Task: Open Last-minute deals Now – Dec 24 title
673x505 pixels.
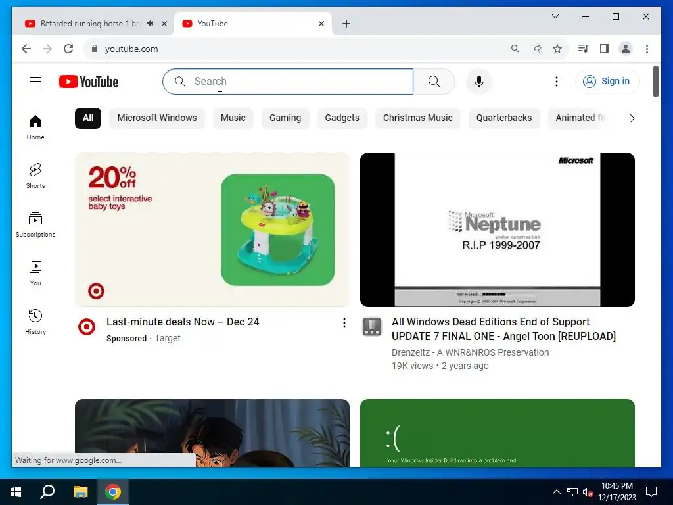Action: 183,322
